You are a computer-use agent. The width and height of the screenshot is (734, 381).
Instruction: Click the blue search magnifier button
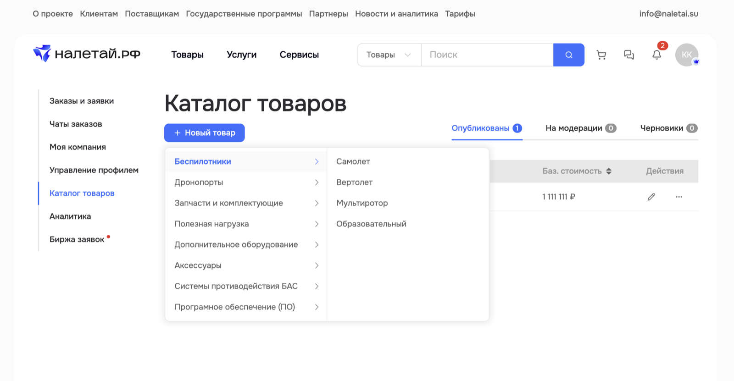(569, 55)
